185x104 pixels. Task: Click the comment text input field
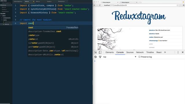pyautogui.click(x=165, y=47)
